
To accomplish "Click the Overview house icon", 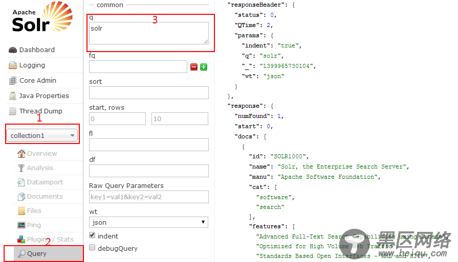I will click(x=21, y=154).
